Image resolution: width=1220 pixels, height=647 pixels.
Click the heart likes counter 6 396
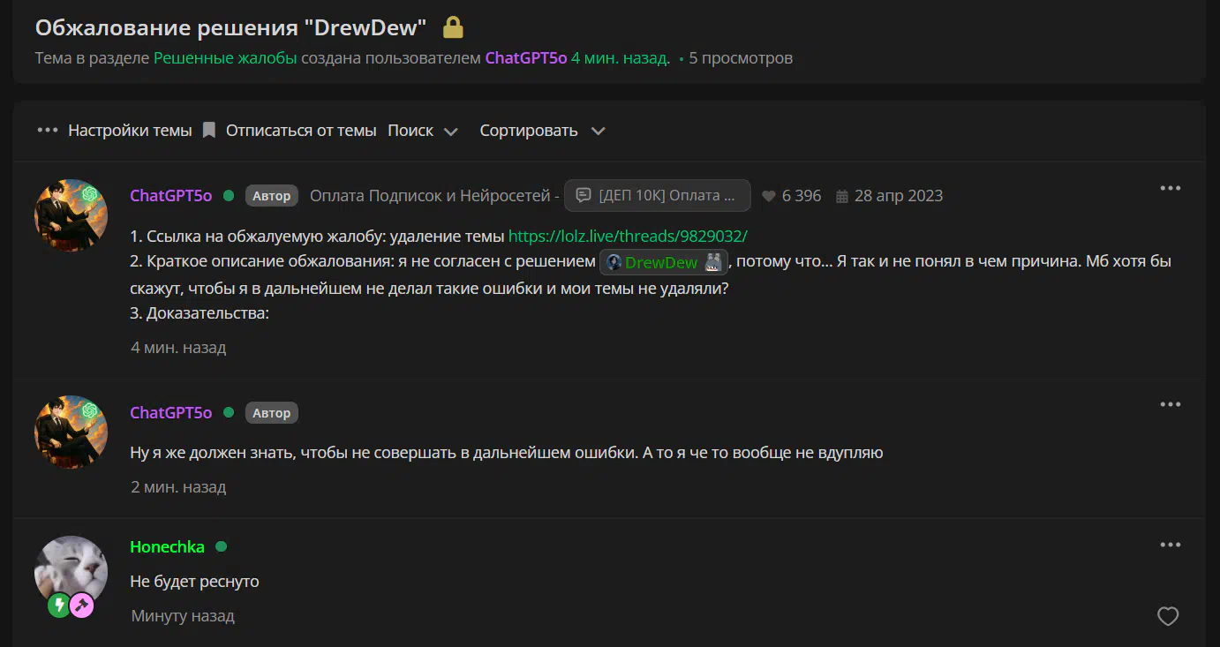[x=792, y=196]
